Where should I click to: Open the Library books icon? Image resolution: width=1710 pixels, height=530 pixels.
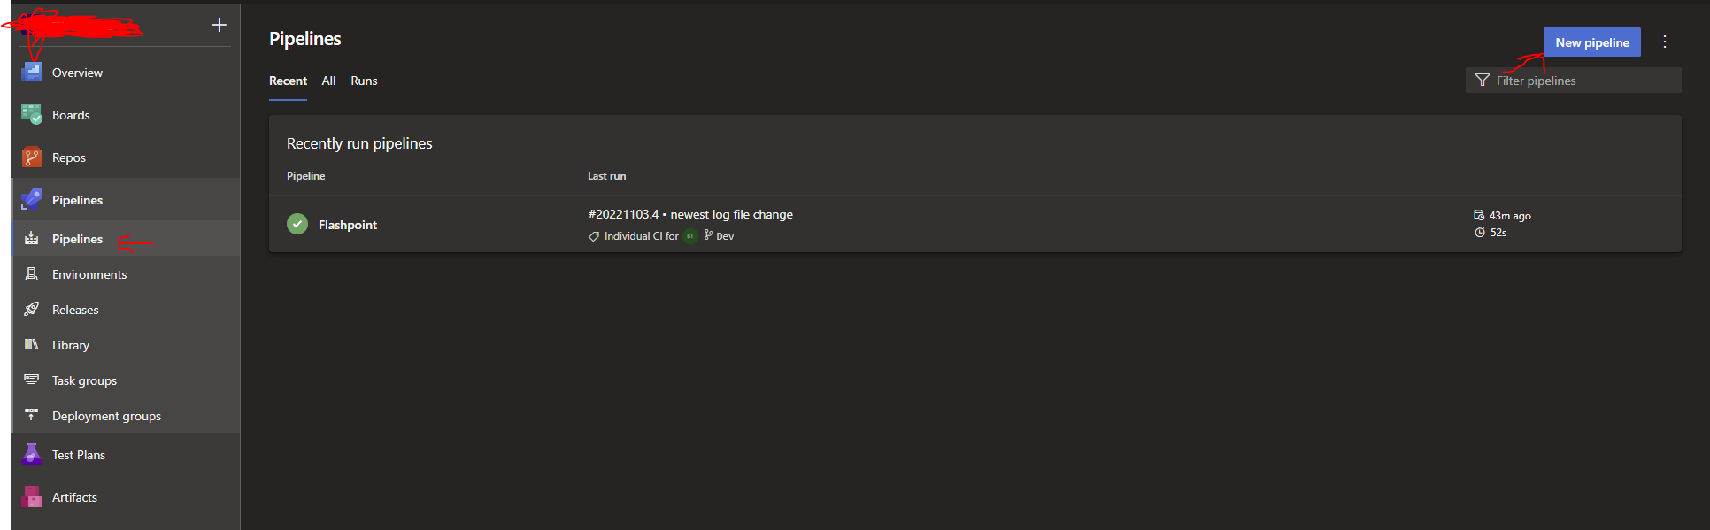pyautogui.click(x=32, y=344)
